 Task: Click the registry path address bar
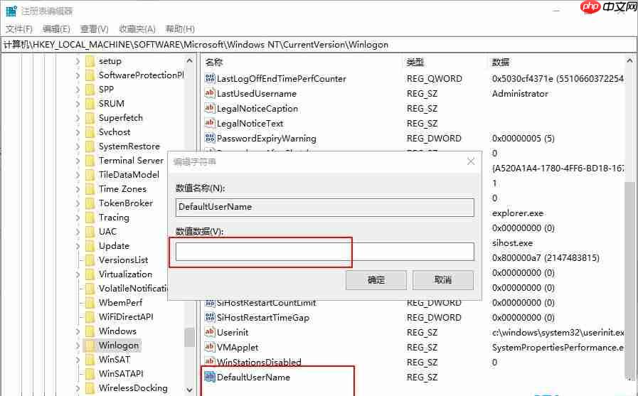(318, 45)
